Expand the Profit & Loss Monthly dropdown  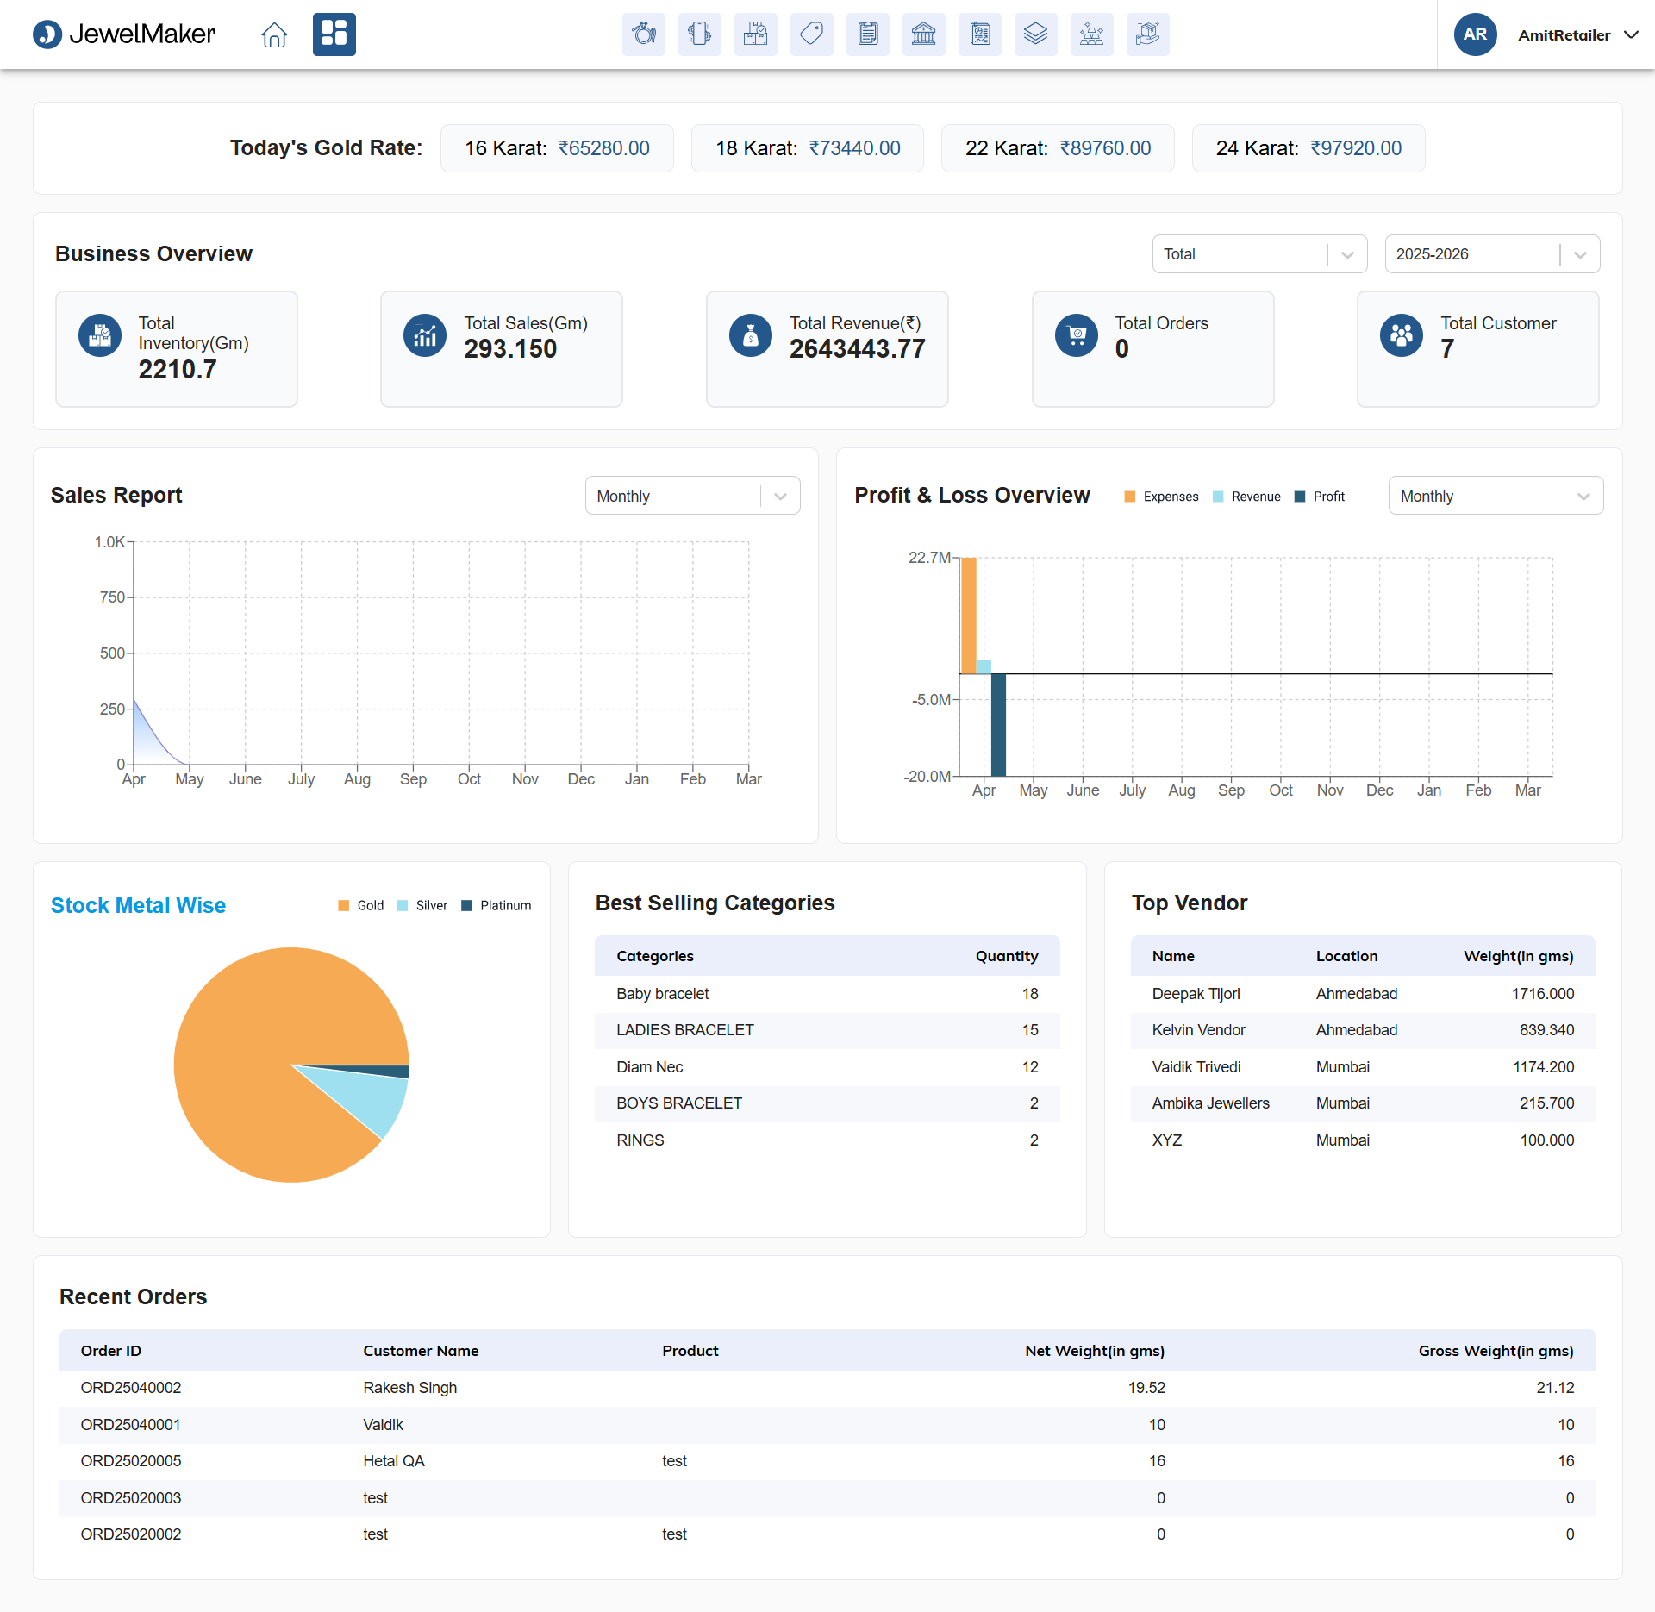coord(1496,496)
